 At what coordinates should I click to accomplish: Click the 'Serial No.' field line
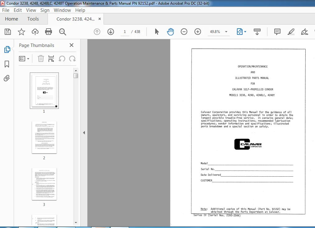(x=247, y=169)
